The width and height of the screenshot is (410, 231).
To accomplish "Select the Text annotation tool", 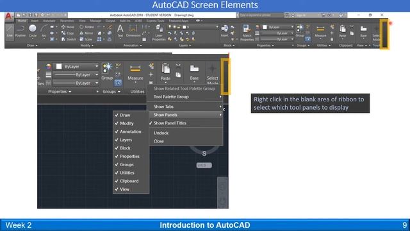I will pyautogui.click(x=120, y=31).
